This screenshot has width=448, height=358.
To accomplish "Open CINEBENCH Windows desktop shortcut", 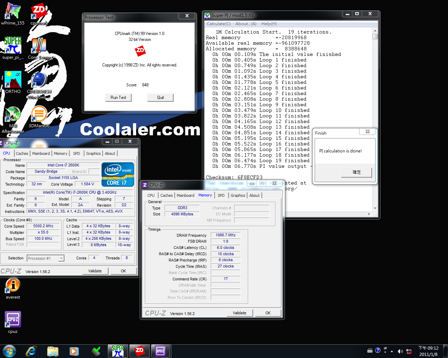I will pos(39,85).
